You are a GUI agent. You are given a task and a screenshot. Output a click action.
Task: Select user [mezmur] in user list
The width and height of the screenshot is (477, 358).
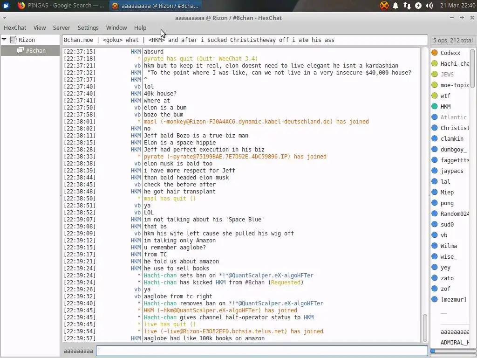450,299
